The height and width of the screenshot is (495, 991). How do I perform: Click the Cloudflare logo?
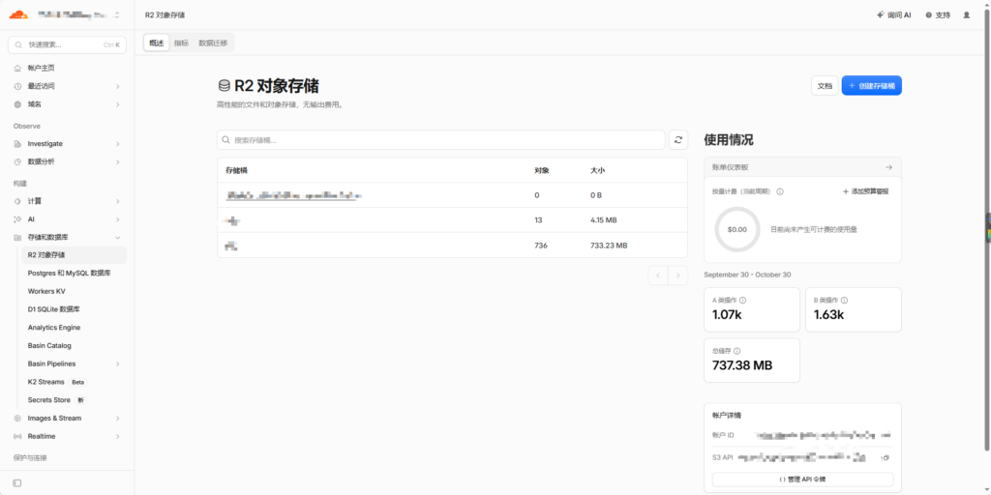18,15
